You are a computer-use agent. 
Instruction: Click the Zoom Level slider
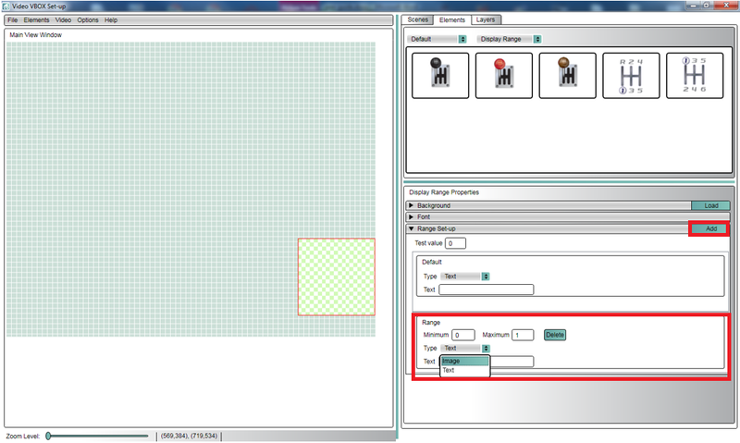coord(97,435)
